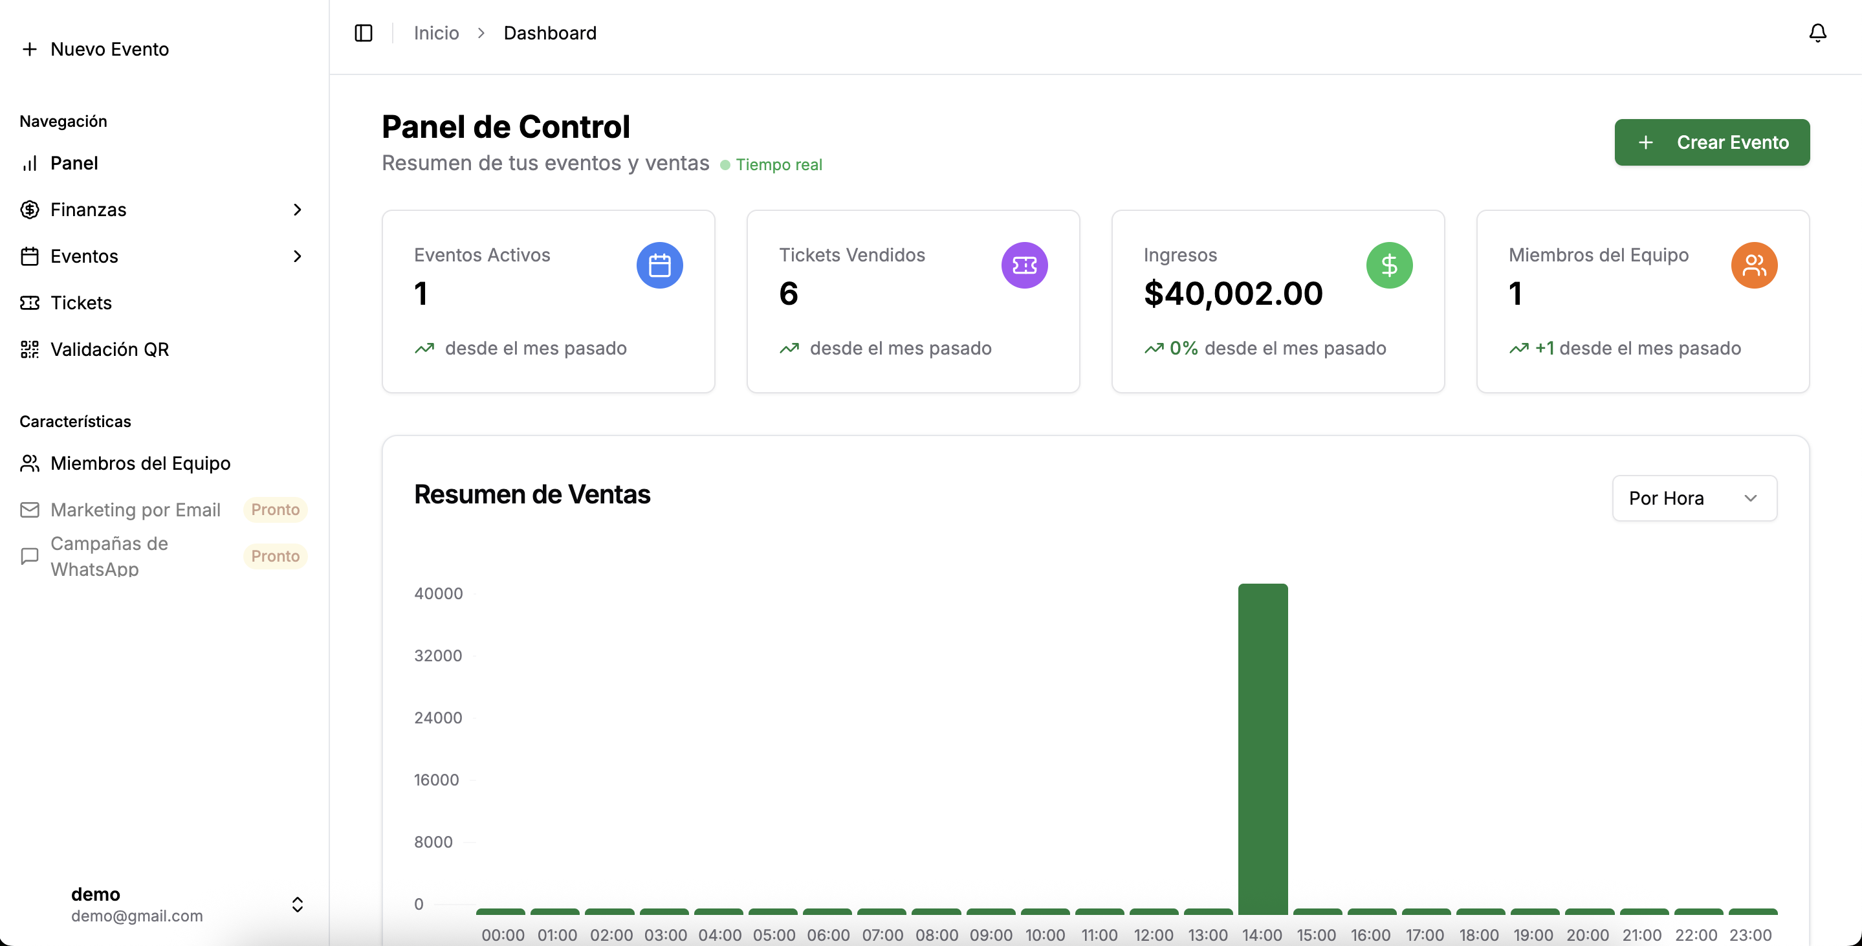
Task: Click the Eventos calendar icon in sidebar
Action: (x=30, y=256)
